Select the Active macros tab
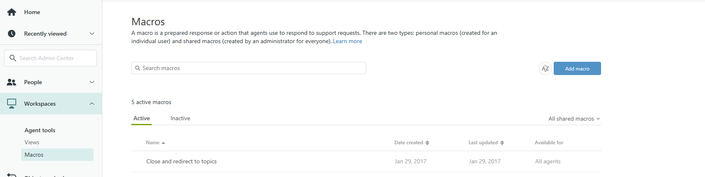 141,118
